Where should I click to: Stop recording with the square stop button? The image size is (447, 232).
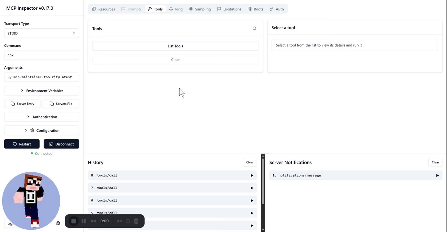pyautogui.click(x=74, y=221)
